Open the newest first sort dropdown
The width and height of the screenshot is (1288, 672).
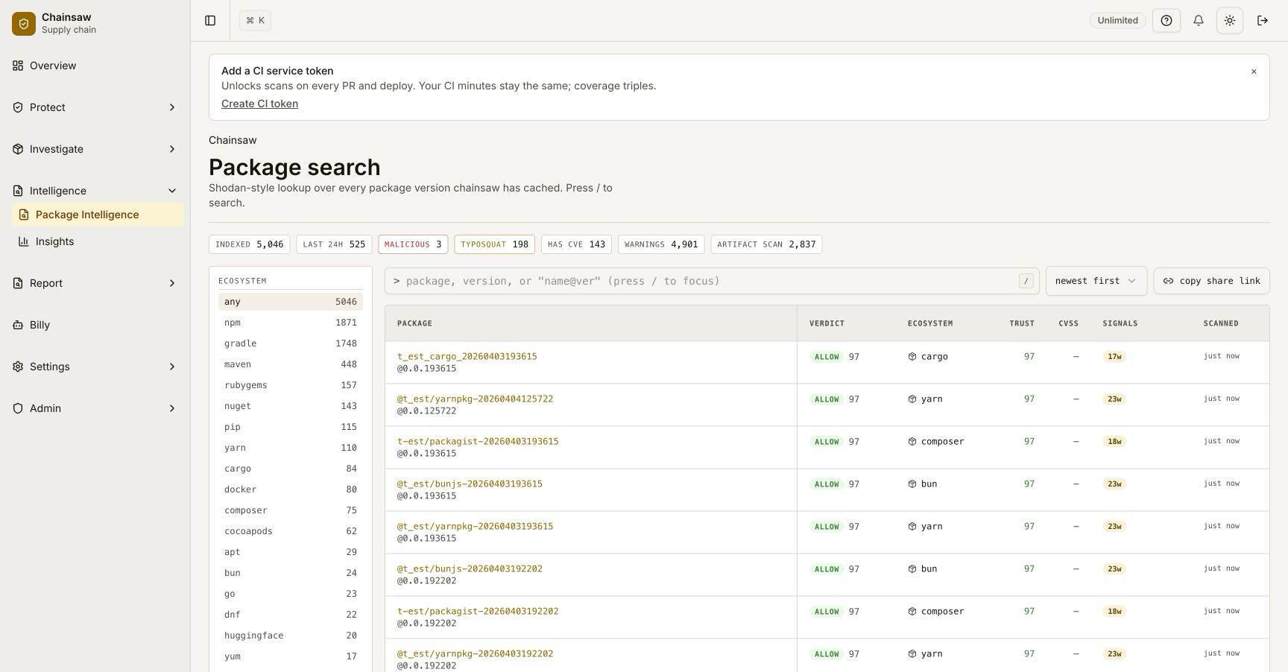[x=1096, y=281]
